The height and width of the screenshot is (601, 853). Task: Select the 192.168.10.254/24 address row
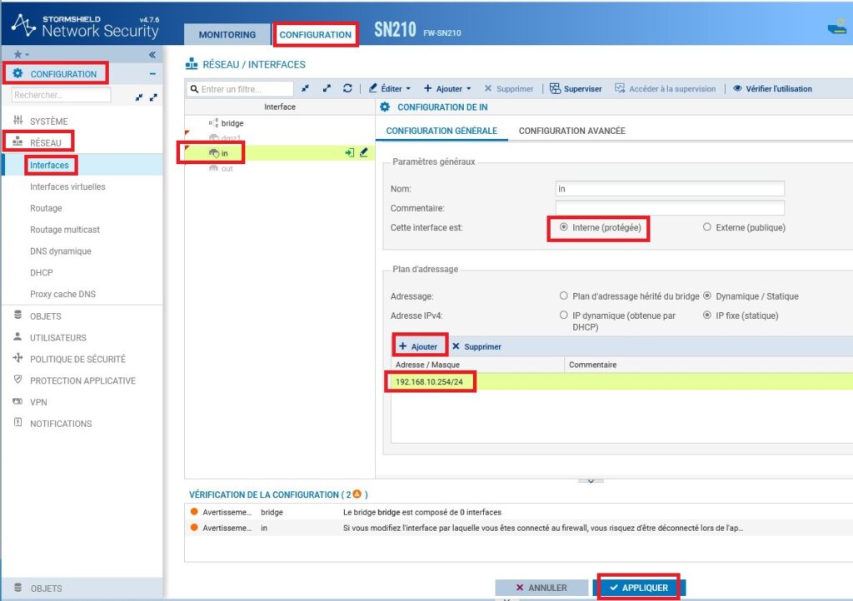(x=621, y=381)
